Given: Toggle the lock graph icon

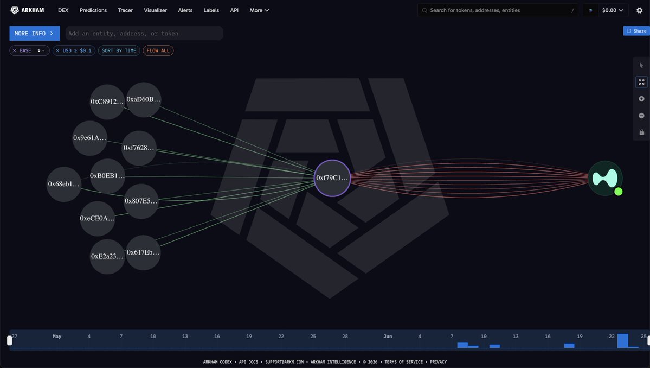Looking at the screenshot, I should click(x=641, y=132).
